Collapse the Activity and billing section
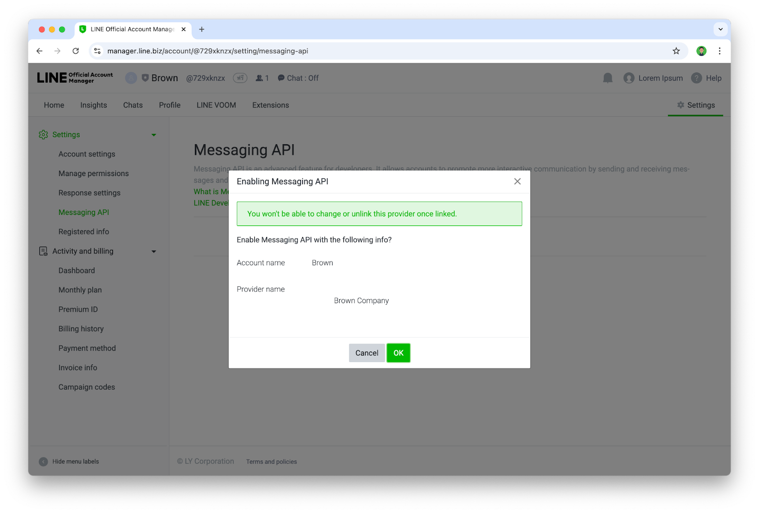The image size is (759, 513). pos(154,252)
